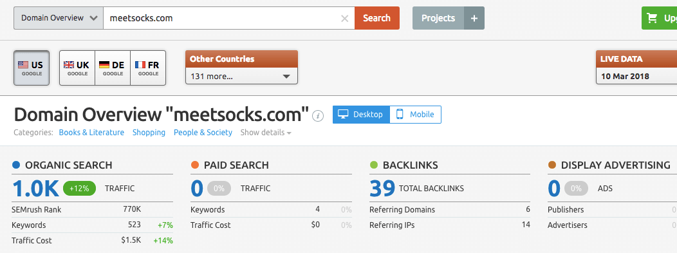This screenshot has width=677, height=253.
Task: Click the paid Keywords value 4
Action: click(318, 210)
